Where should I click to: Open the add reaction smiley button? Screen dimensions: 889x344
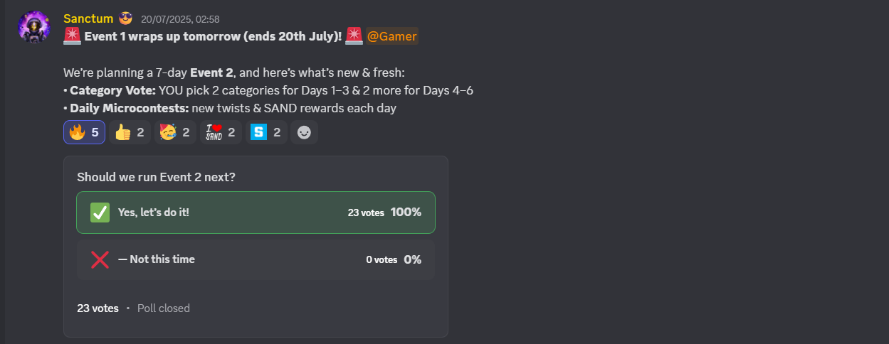pyautogui.click(x=304, y=132)
